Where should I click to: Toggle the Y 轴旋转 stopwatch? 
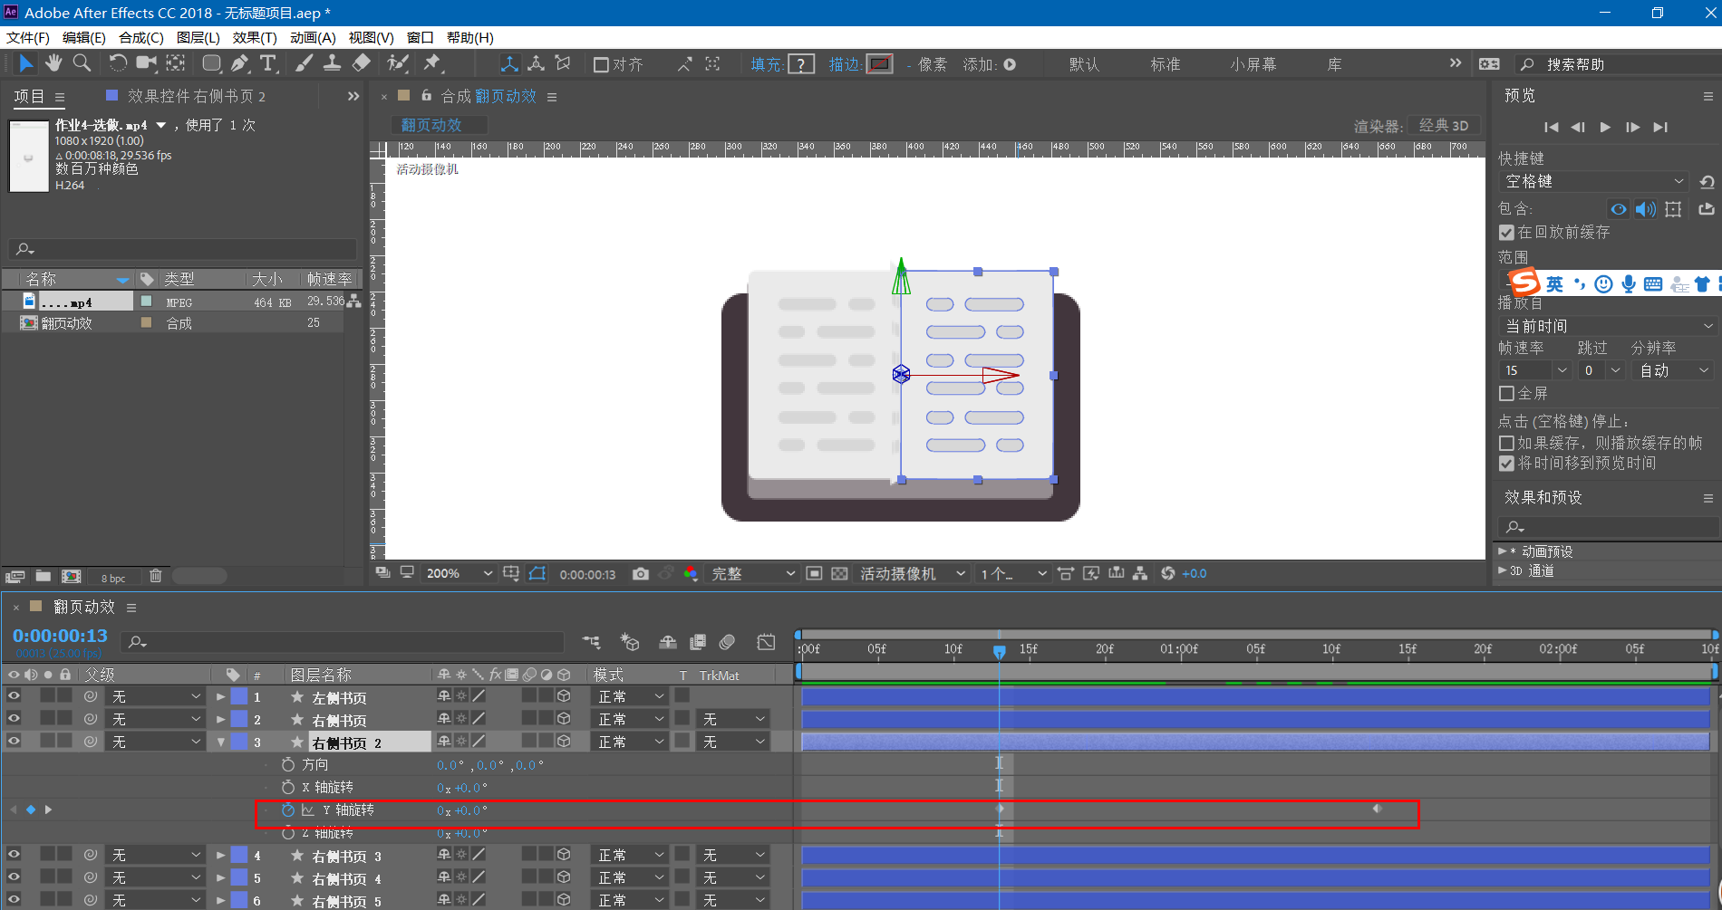(288, 810)
